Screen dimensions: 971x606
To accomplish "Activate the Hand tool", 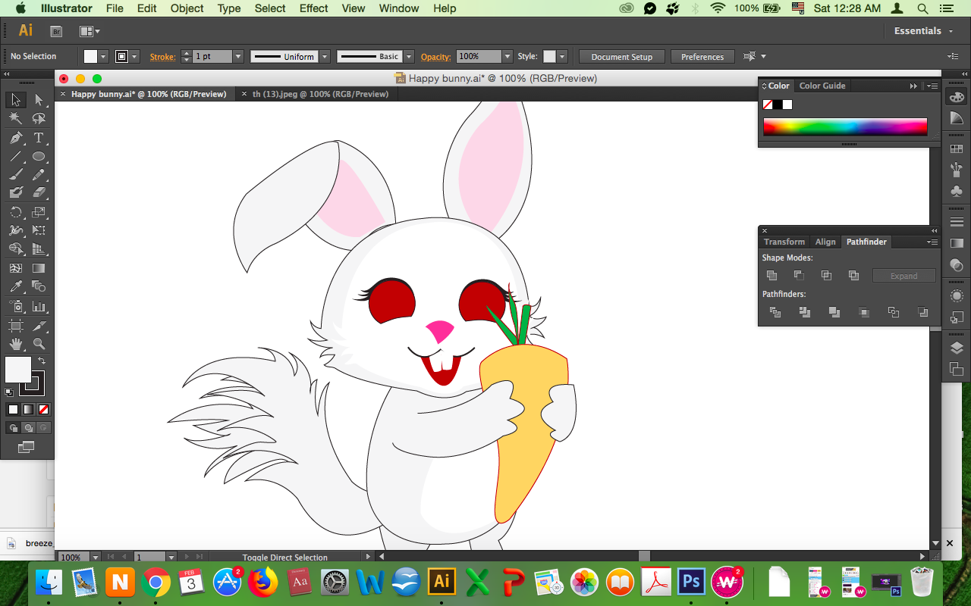I will tap(16, 344).
